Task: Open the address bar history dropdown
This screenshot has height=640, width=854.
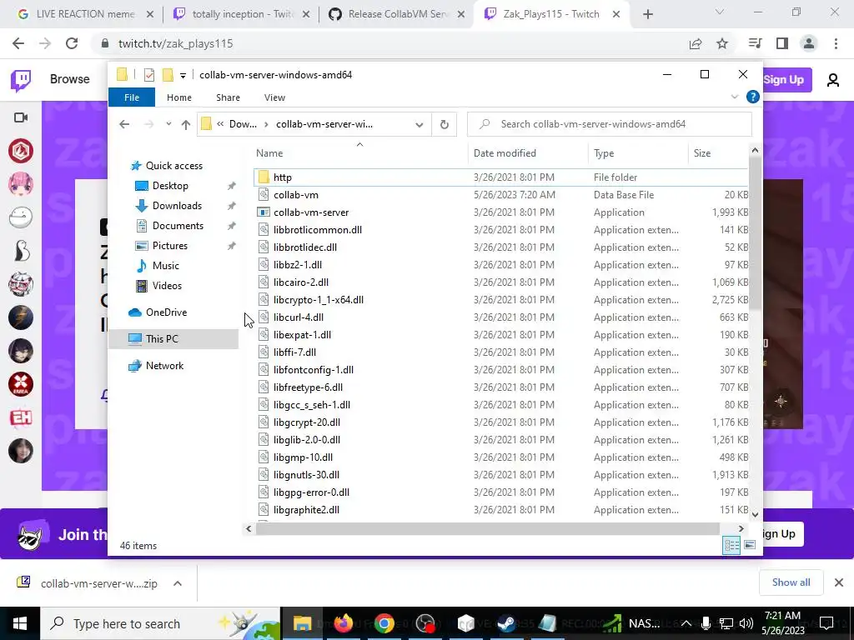Action: pyautogui.click(x=419, y=125)
